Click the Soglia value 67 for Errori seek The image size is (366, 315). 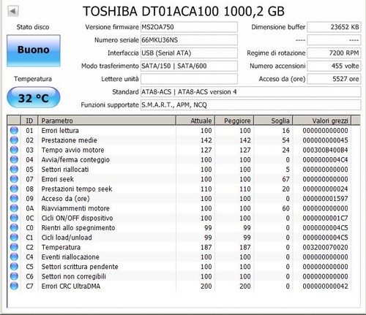285,179
